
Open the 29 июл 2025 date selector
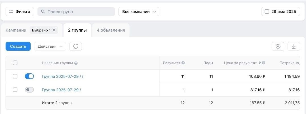(x=280, y=12)
